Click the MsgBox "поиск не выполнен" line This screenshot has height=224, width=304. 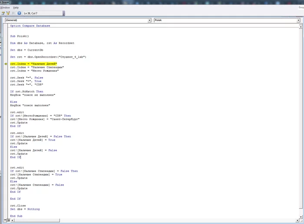(x=33, y=95)
